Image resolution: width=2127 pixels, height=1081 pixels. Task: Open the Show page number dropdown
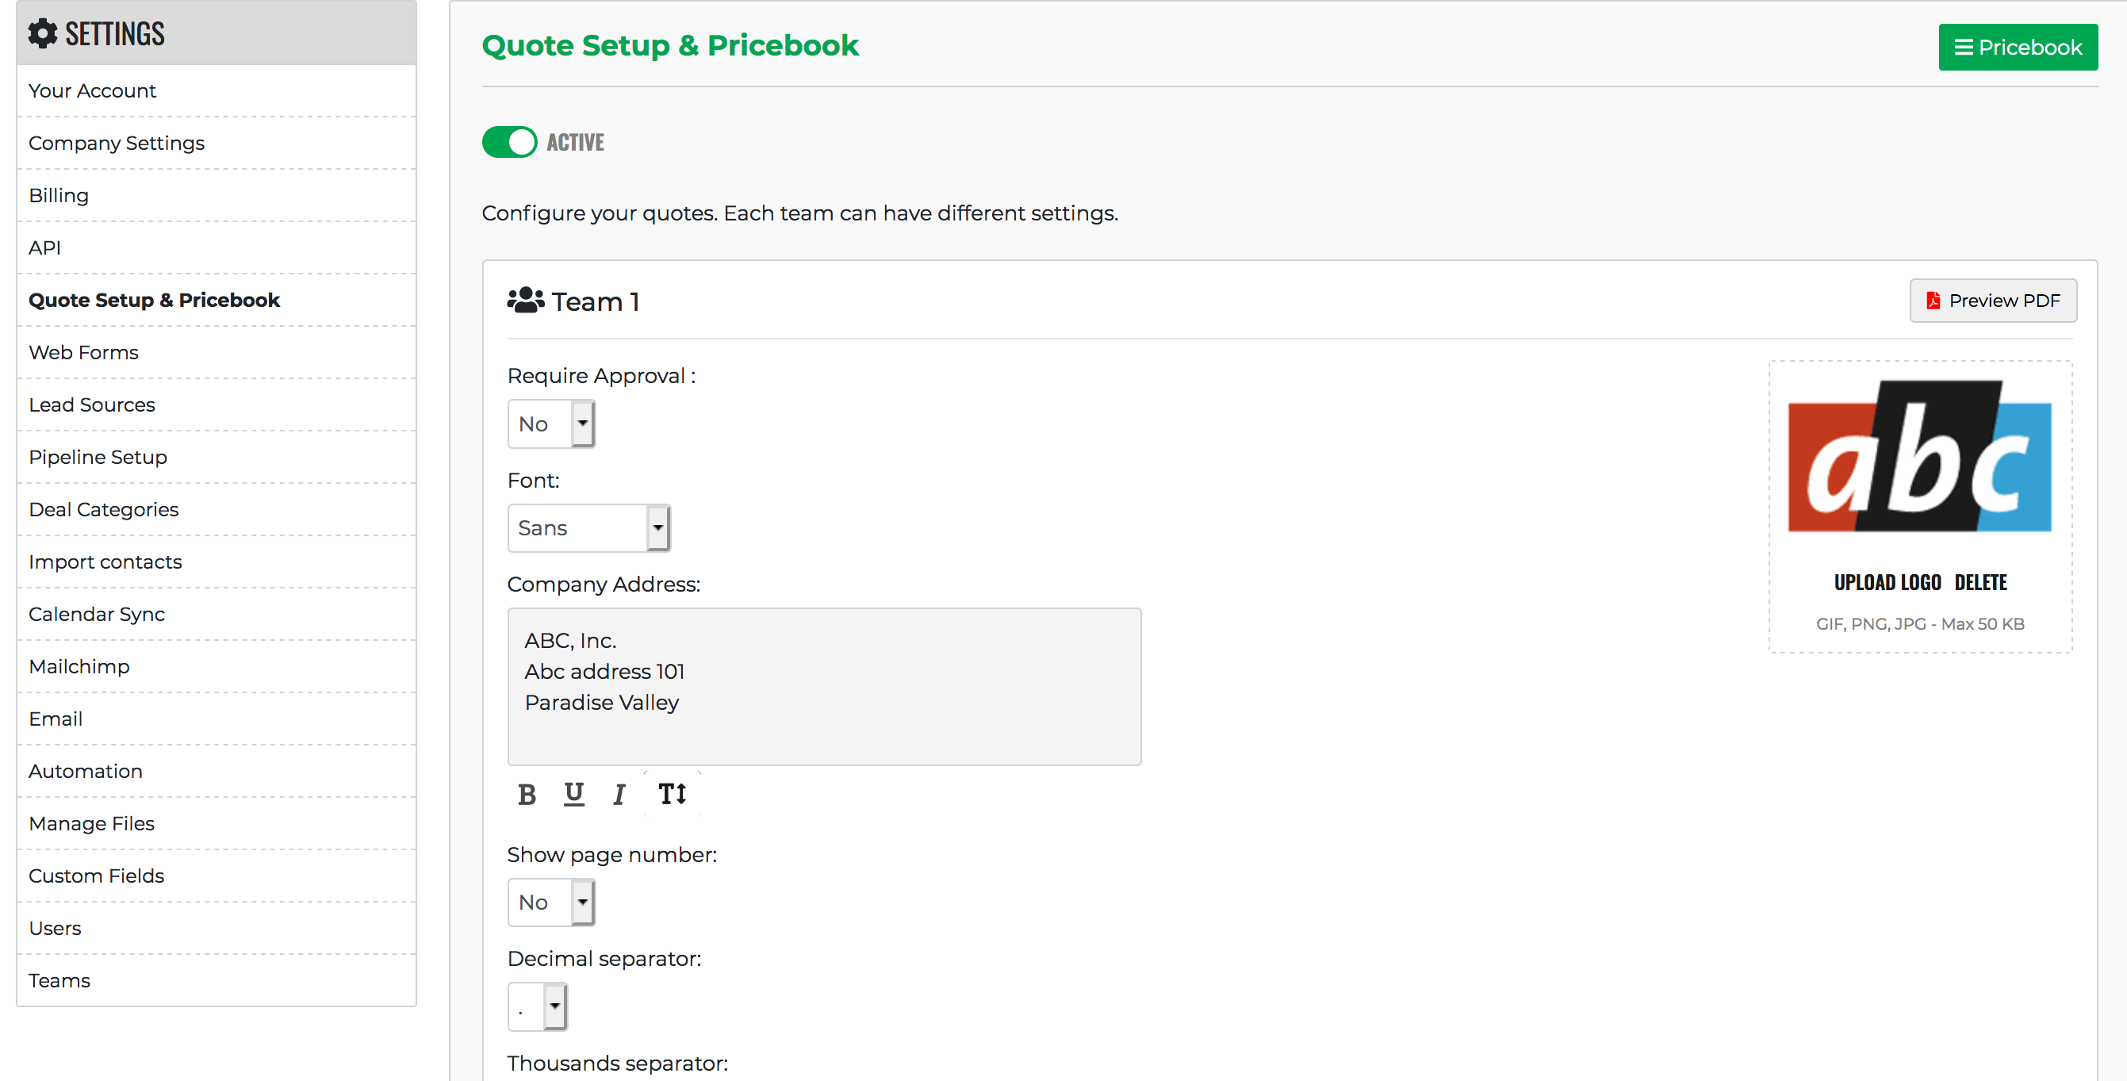(x=550, y=902)
